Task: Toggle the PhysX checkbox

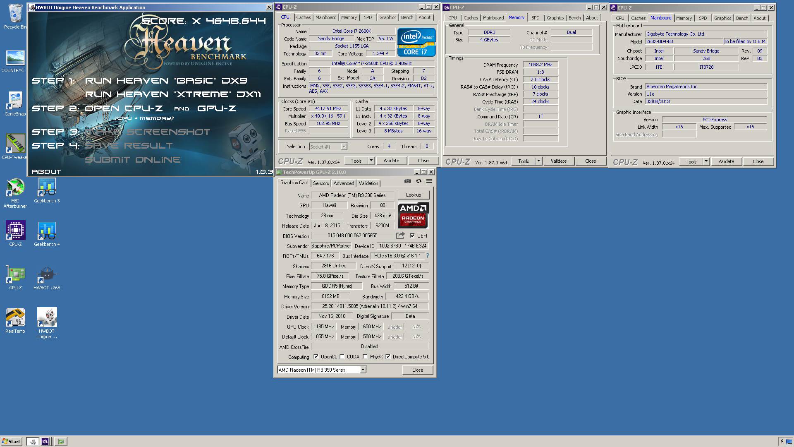Action: pyautogui.click(x=365, y=356)
